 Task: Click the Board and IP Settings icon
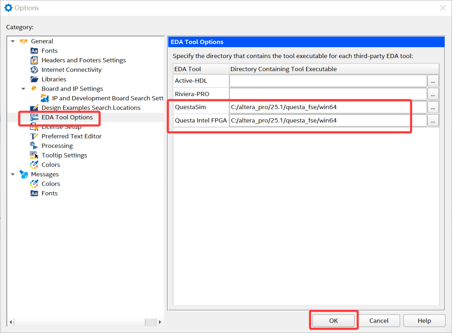[x=34, y=88]
